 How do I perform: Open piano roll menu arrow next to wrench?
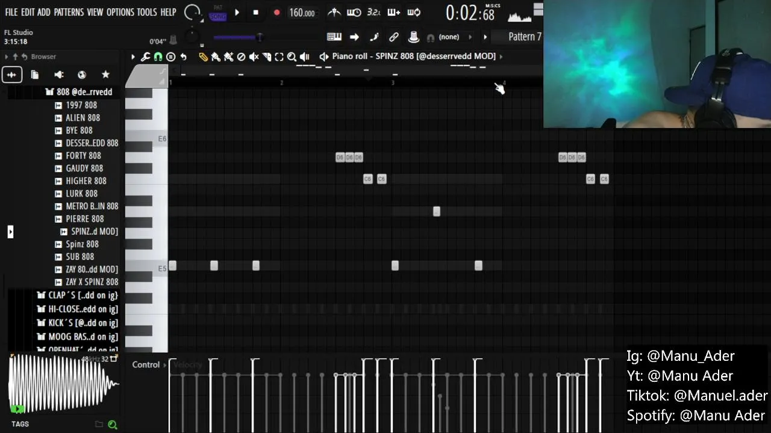click(x=133, y=57)
